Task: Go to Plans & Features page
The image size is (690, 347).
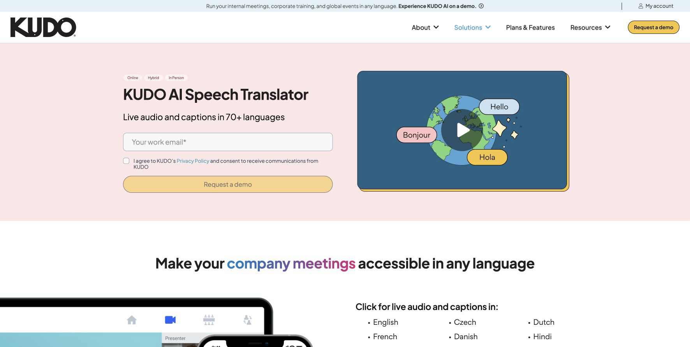Action: click(x=530, y=27)
